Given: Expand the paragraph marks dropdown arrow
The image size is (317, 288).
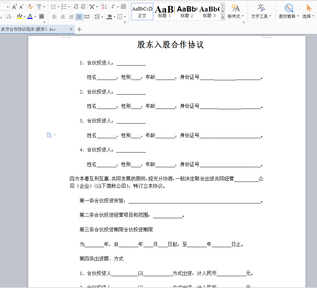Looking at the screenshot, I should [118, 7].
